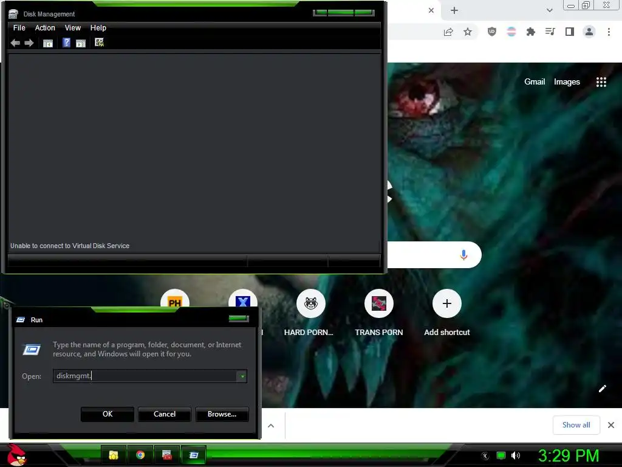Screen dimensions: 622x467
Task: Close the current Chrome tab
Action: click(431, 10)
